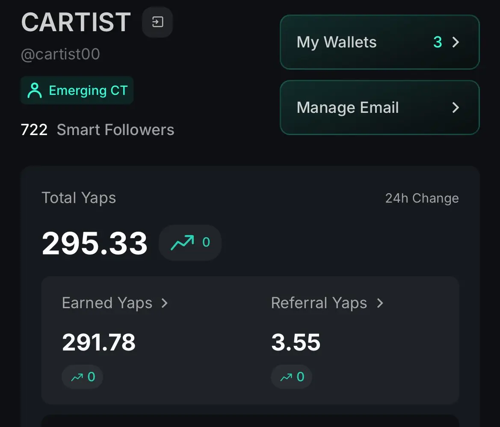Open the Manage Email chevron arrow
The image size is (500, 427).
pyautogui.click(x=456, y=107)
